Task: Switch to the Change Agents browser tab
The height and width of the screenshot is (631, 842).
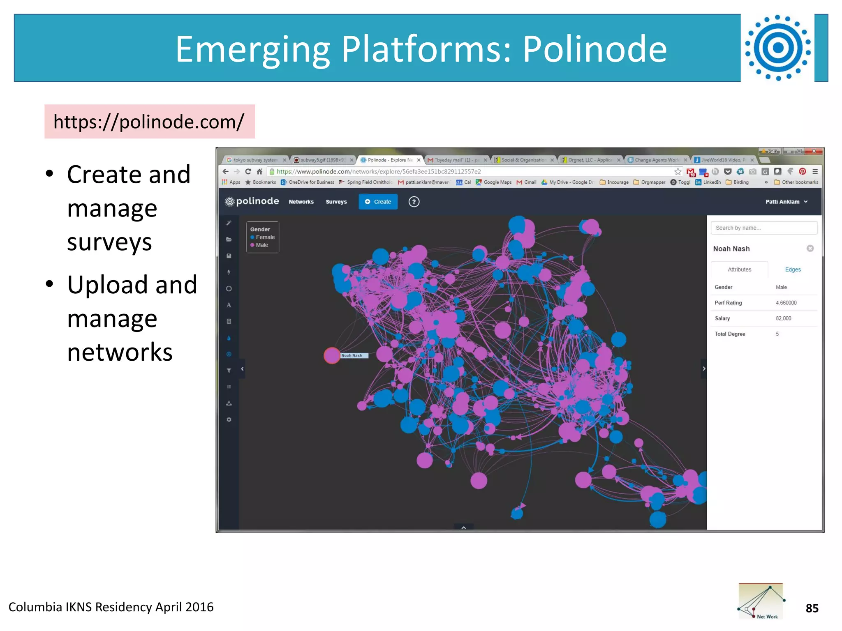Action: 657,160
